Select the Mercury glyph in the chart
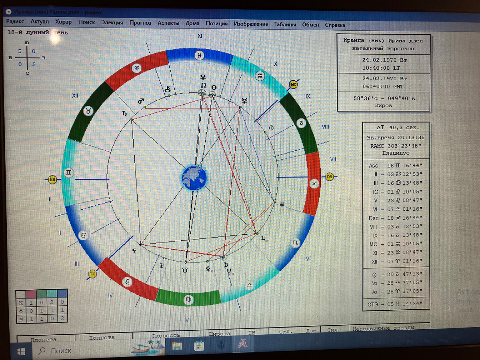The width and height of the screenshot is (480, 360). (244, 101)
